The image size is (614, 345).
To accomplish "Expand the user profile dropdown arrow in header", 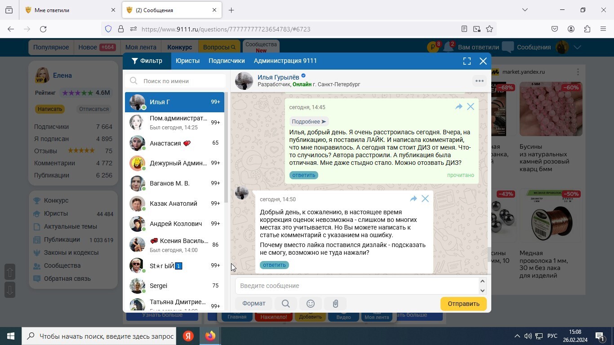I will pos(578,47).
